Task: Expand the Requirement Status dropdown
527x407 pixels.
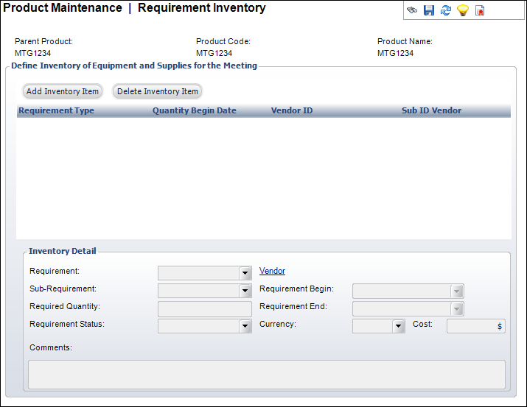Action: [245, 326]
